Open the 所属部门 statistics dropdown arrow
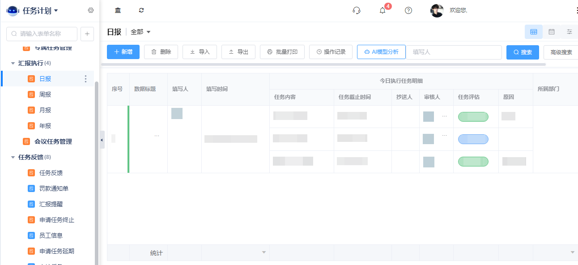The width and height of the screenshot is (578, 265). 573,253
